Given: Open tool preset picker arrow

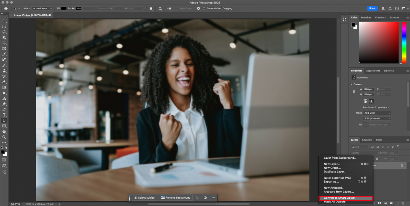Looking at the screenshot, I should tap(19, 9).
